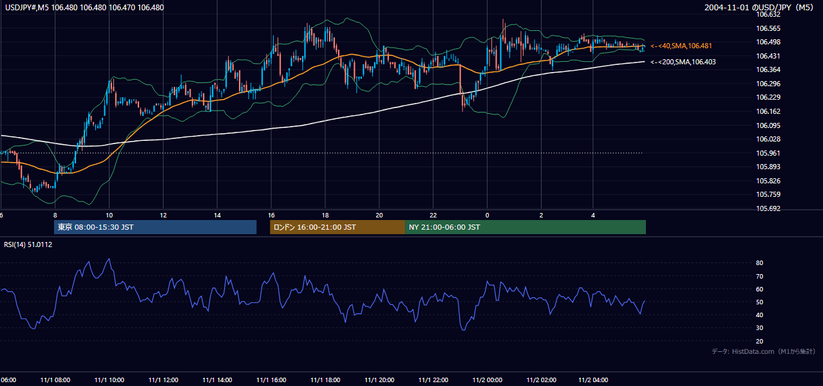The height and width of the screenshot is (386, 823).
Task: Click price axis label 106.296
Action: [x=768, y=84]
